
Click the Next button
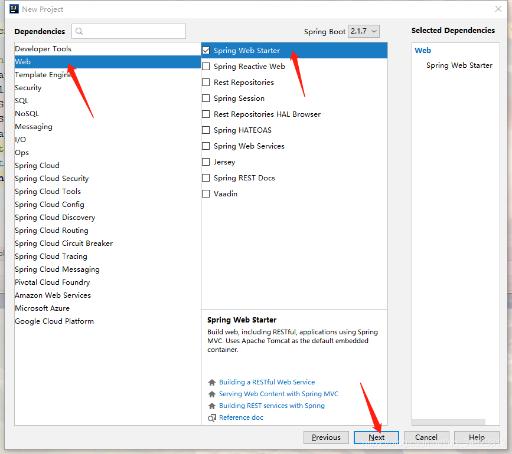tap(376, 437)
